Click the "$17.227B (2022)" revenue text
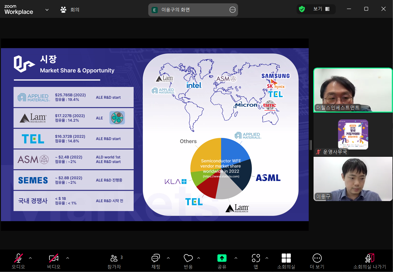Image resolution: width=393 pixels, height=272 pixels. tap(70, 116)
